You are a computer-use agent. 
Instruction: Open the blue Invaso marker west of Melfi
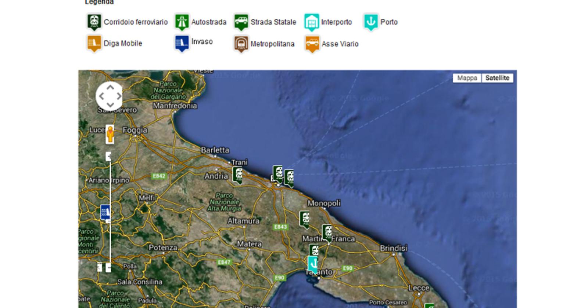[105, 212]
